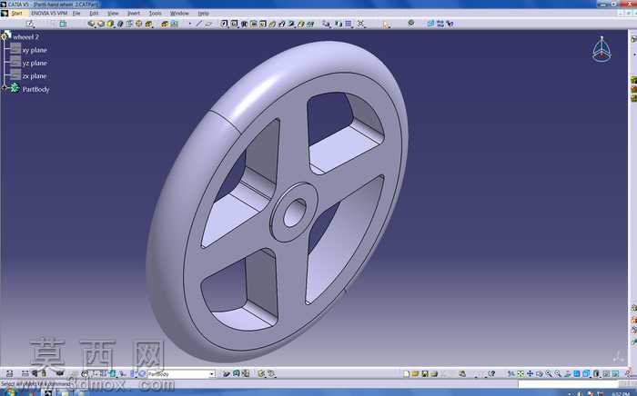Open the ENOVIA V5 VPM menu
This screenshot has width=637, height=396.
(49, 14)
